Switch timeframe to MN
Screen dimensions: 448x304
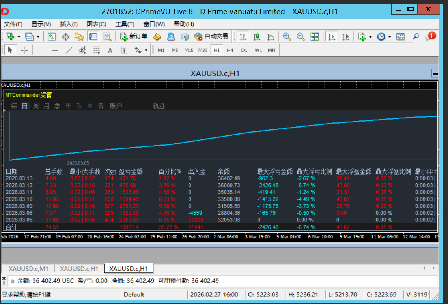(x=272, y=50)
